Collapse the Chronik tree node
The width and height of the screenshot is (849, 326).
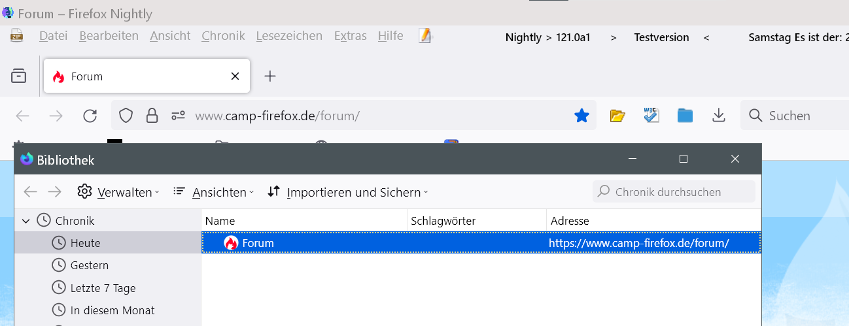point(26,221)
